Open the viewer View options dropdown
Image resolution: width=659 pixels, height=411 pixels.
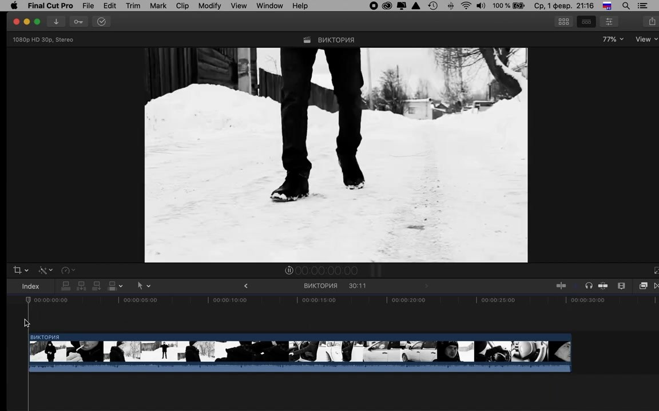[646, 39]
